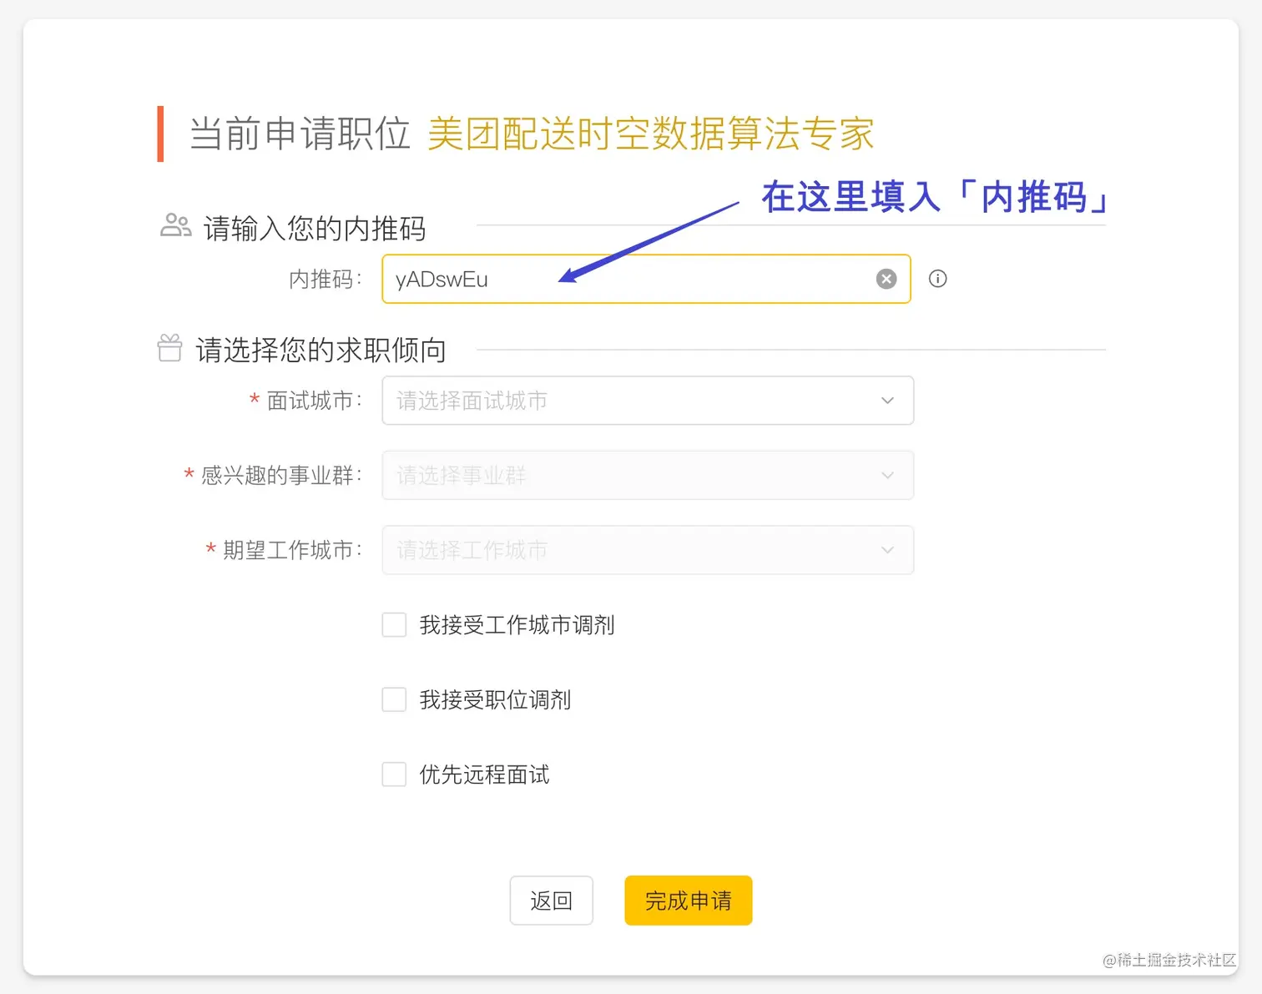Clear the referral code with the × icon
The image size is (1262, 994).
click(886, 279)
